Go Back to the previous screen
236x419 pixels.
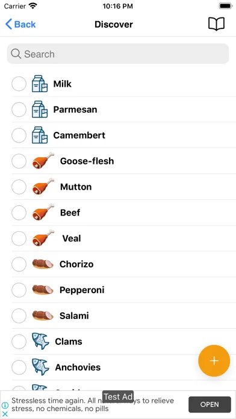click(x=20, y=24)
